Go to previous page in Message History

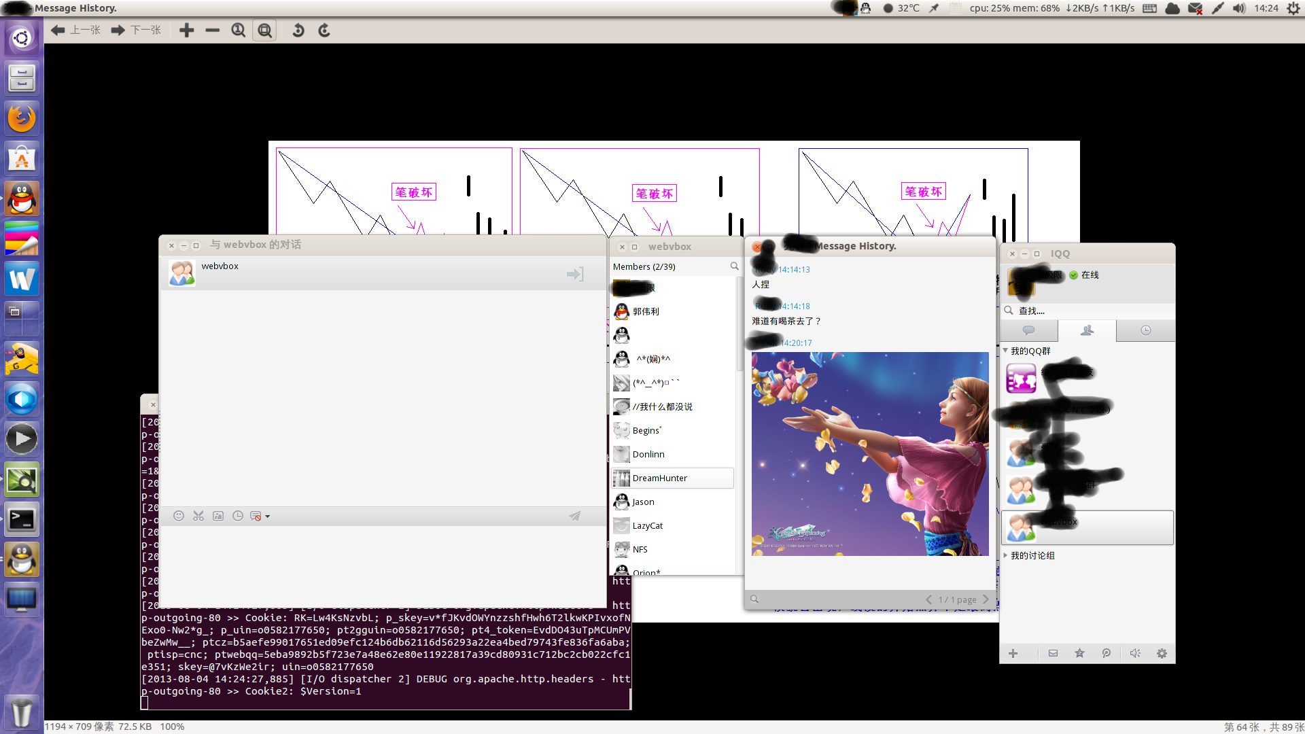click(x=928, y=599)
